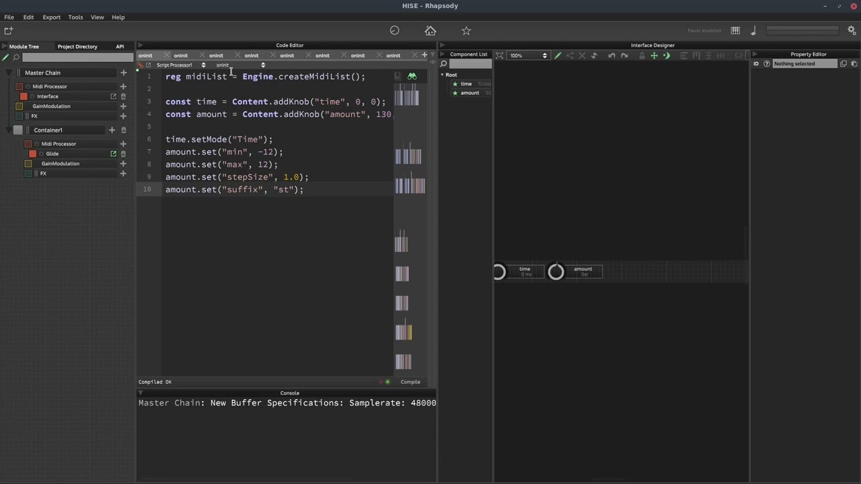Open the Help menu
The height and width of the screenshot is (484, 861).
[118, 17]
